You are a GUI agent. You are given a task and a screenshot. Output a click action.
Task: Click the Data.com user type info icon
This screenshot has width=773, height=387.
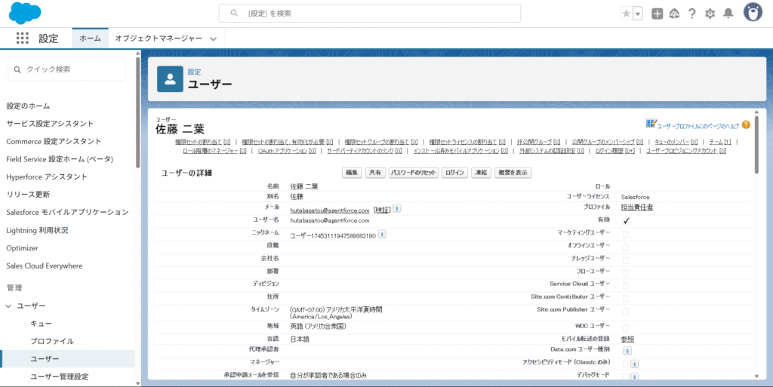pos(627,351)
